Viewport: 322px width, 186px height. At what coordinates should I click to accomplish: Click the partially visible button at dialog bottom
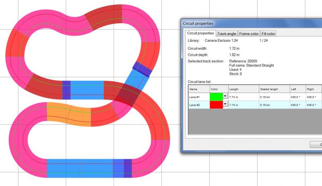[x=316, y=144]
